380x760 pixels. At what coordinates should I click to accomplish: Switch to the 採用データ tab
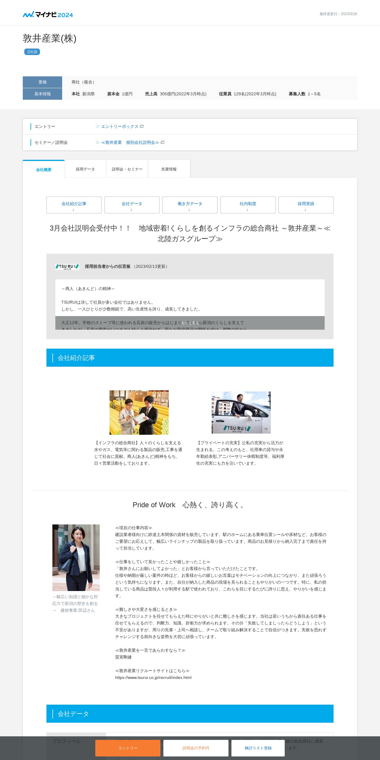click(85, 169)
